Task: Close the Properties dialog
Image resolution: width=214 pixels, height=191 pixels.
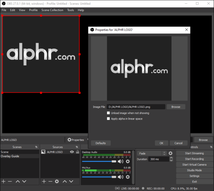Action: coord(186,30)
